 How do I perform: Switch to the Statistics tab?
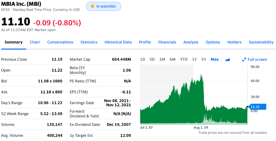[89, 42]
